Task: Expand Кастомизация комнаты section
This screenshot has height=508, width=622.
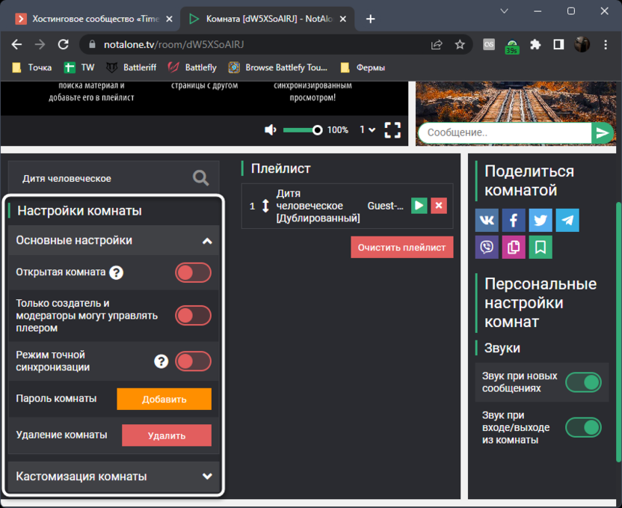Action: 207,477
